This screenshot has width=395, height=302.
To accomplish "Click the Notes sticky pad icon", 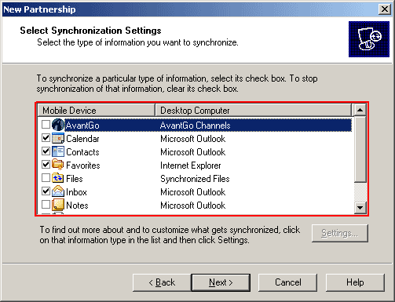I will tap(58, 205).
